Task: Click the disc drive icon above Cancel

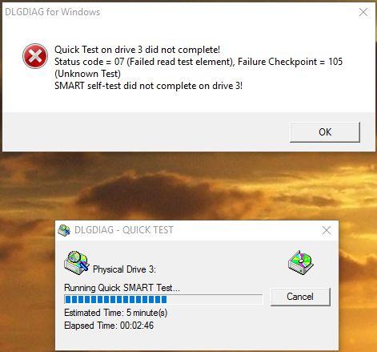Action: (x=301, y=262)
